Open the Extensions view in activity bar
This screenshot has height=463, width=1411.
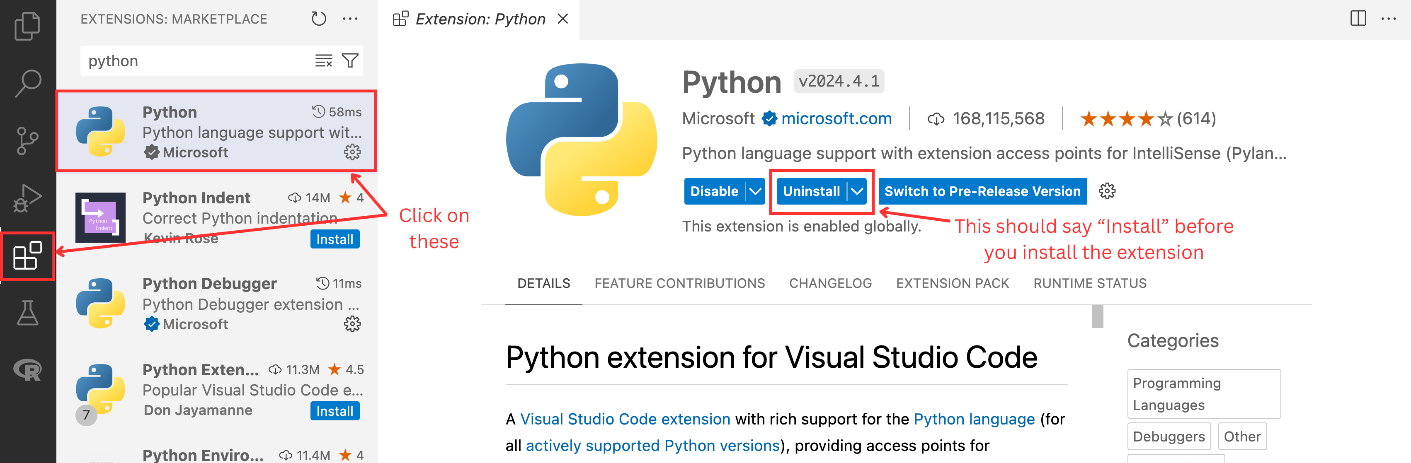27,256
